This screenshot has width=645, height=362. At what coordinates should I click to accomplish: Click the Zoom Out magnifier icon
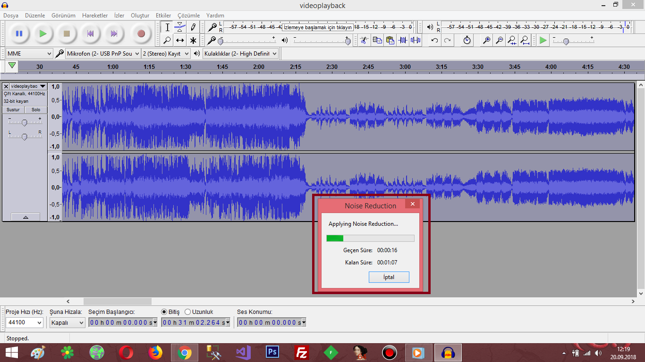pyautogui.click(x=499, y=40)
